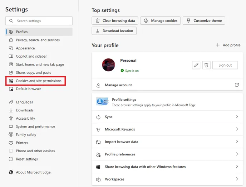Image resolution: width=246 pixels, height=187 pixels.
Task: Click the Search settings input field
Action: [39, 21]
